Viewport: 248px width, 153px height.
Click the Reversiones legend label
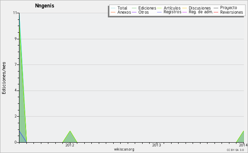[231, 12]
